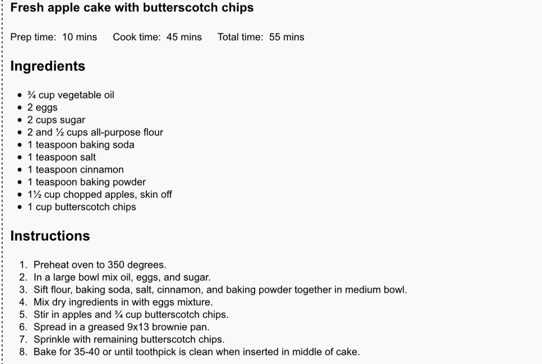This screenshot has width=542, height=364.
Task: Click the recipe title about butterscotch chips
Action: click(132, 7)
